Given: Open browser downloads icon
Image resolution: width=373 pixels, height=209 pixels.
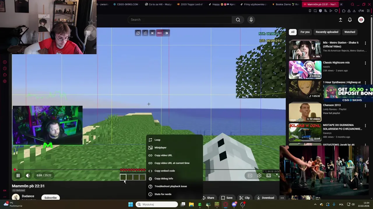Looking at the screenshot, I should [x=354, y=11].
